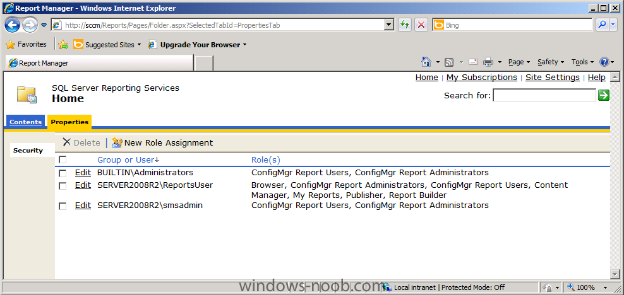624x295 pixels.
Task: Check the SERVER2008R2\ReportsUser row checkbox
Action: pos(63,186)
